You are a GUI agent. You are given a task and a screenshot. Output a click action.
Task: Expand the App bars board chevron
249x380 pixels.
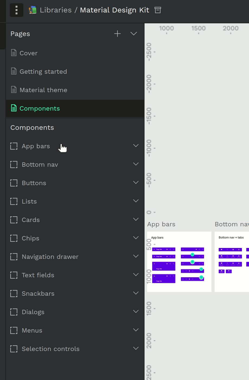136,146
